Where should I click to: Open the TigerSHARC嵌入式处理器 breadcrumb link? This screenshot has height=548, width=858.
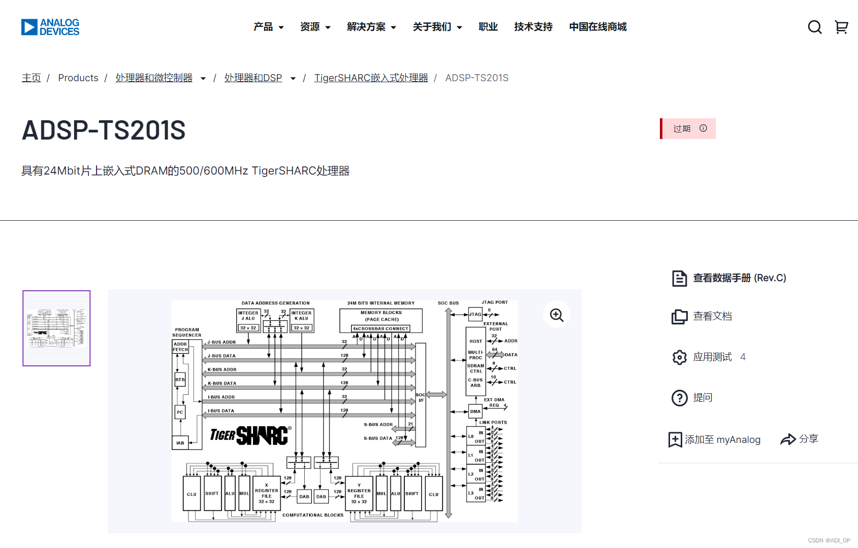371,78
